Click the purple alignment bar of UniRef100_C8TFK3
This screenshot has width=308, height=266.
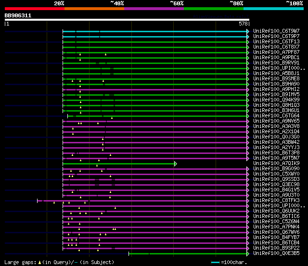pyautogui.click(x=142, y=201)
